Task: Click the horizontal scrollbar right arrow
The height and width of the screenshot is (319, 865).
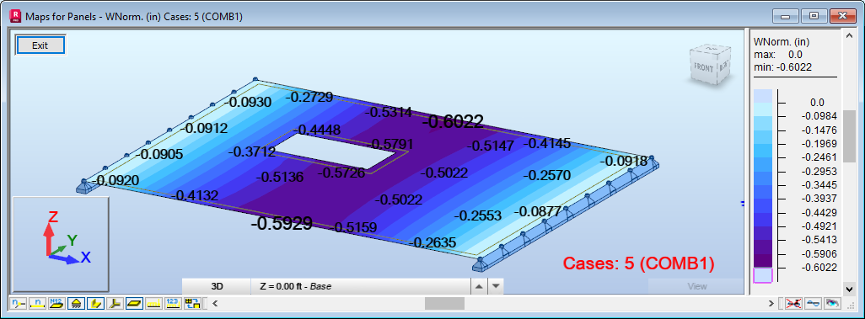Action: (771, 303)
